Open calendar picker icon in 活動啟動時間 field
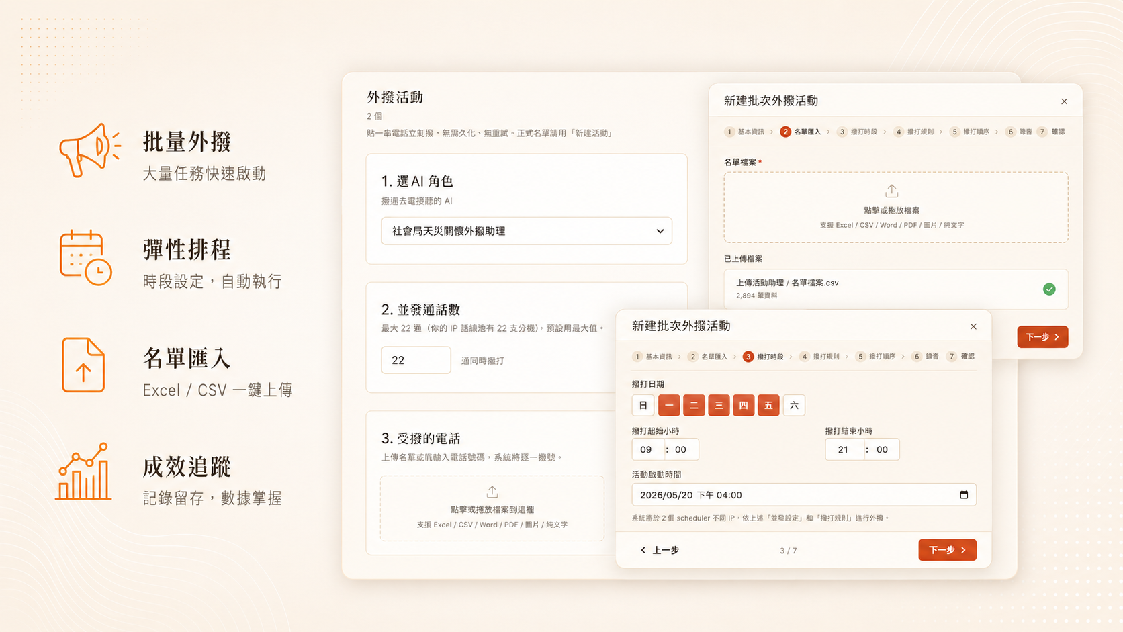The image size is (1123, 632). (964, 495)
